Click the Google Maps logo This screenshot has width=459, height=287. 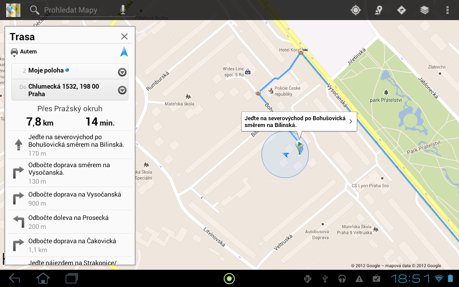[13, 10]
